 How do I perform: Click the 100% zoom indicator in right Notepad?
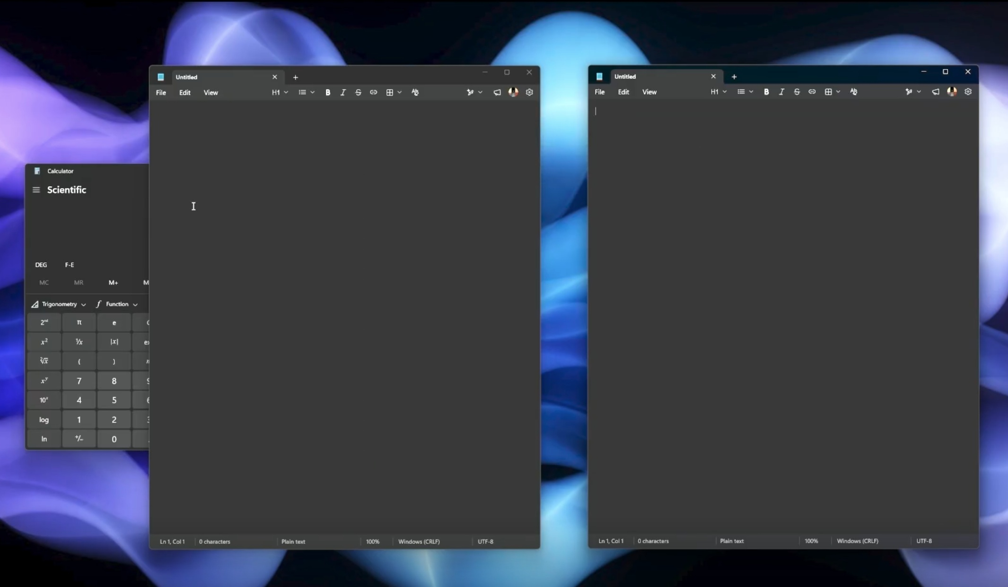811,541
